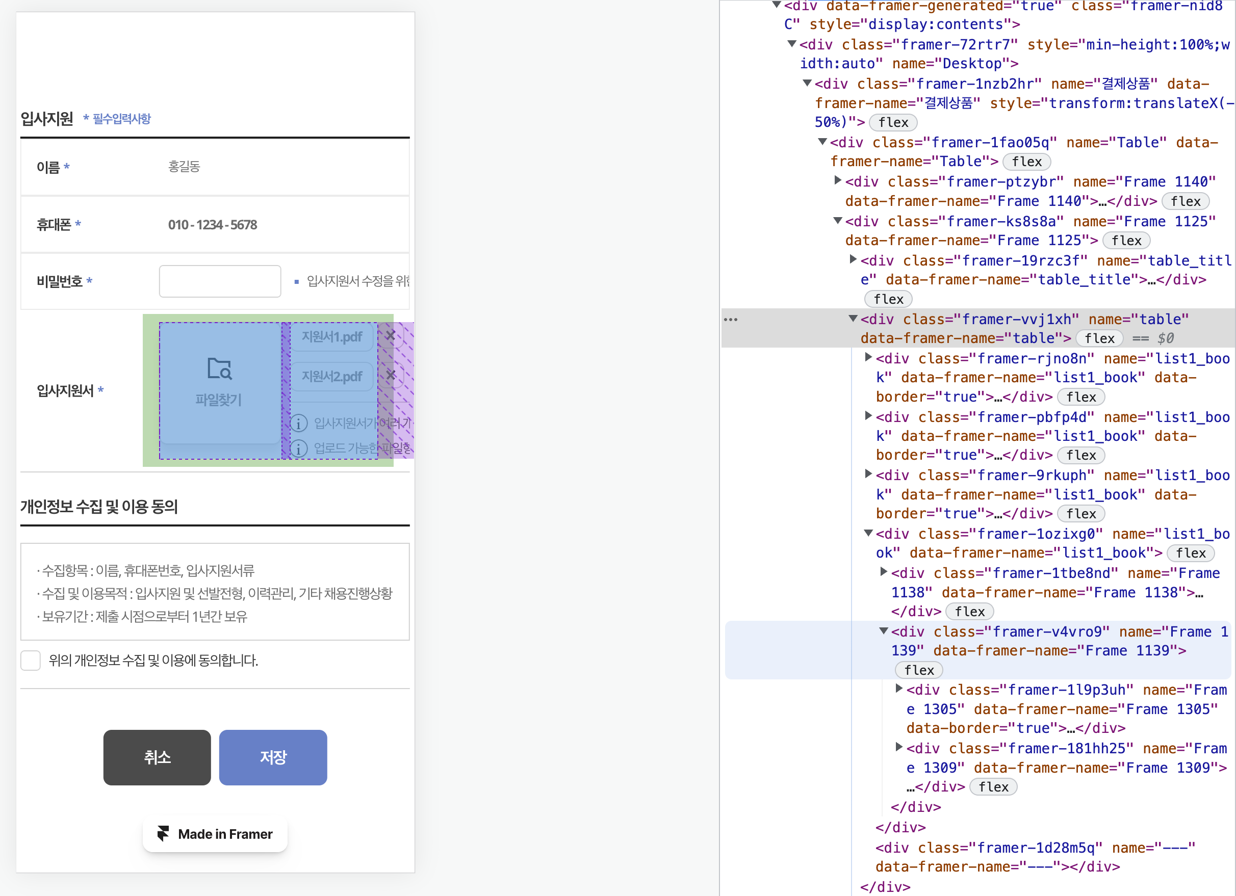Expand the framer-ptzybr Frame 1140 node

[838, 181]
